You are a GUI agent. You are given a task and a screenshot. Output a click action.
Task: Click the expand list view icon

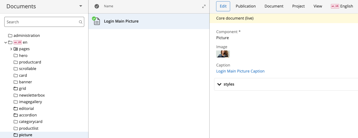204,6
